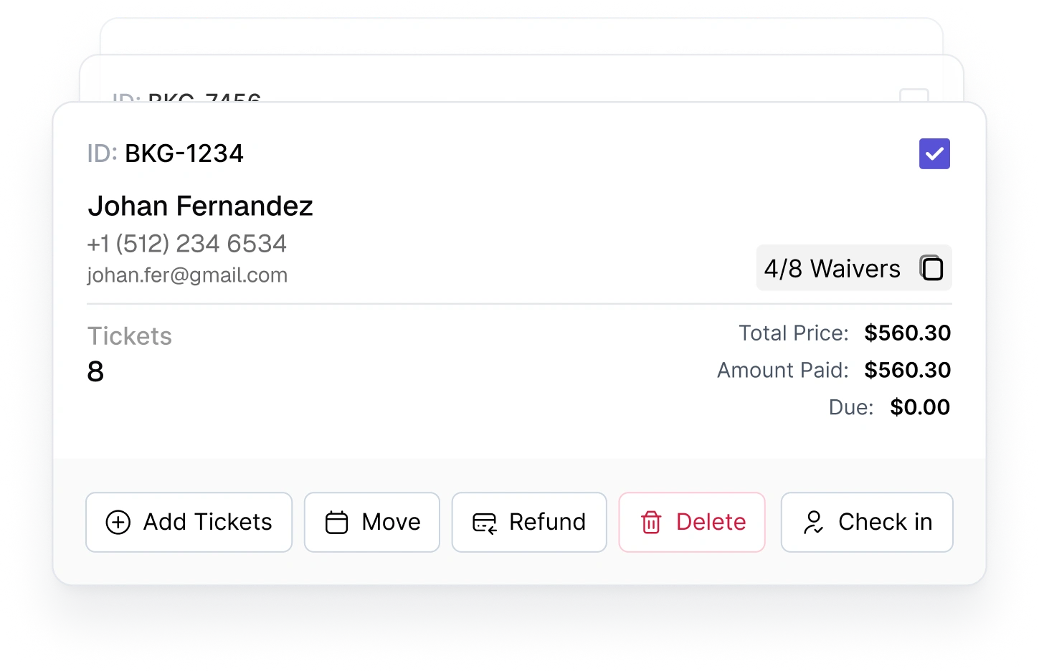Click the plus circle icon on Add Tickets

tap(118, 523)
